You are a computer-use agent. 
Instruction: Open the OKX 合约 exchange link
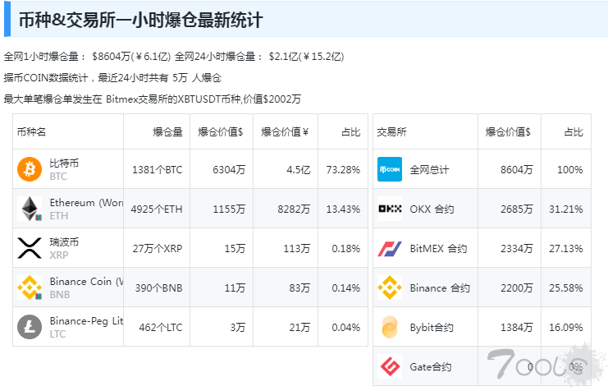pyautogui.click(x=432, y=209)
